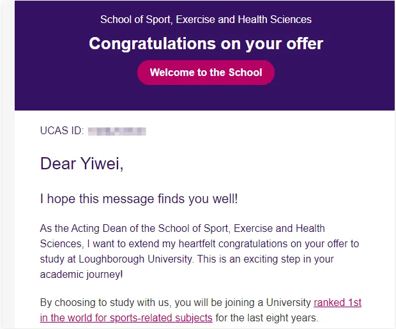Click the purple banner's empty area beside the button
396x329 pixels.
[332, 73]
